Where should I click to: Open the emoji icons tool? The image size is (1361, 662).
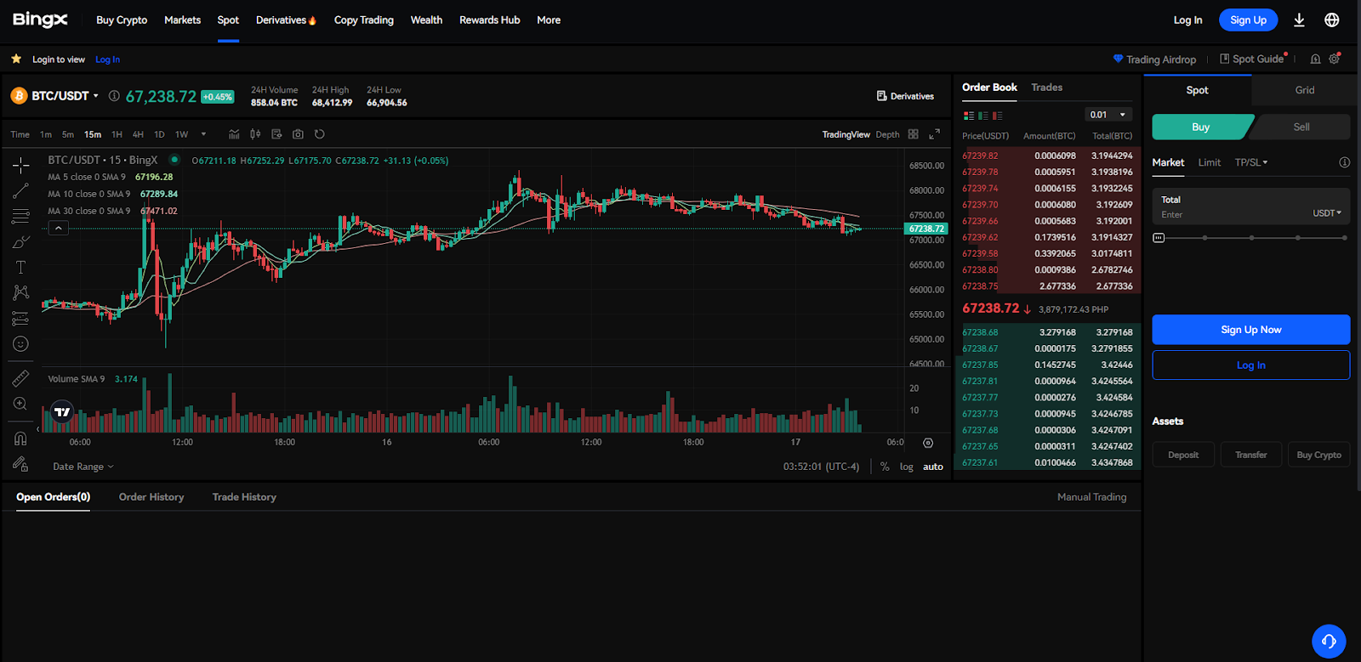pos(20,344)
